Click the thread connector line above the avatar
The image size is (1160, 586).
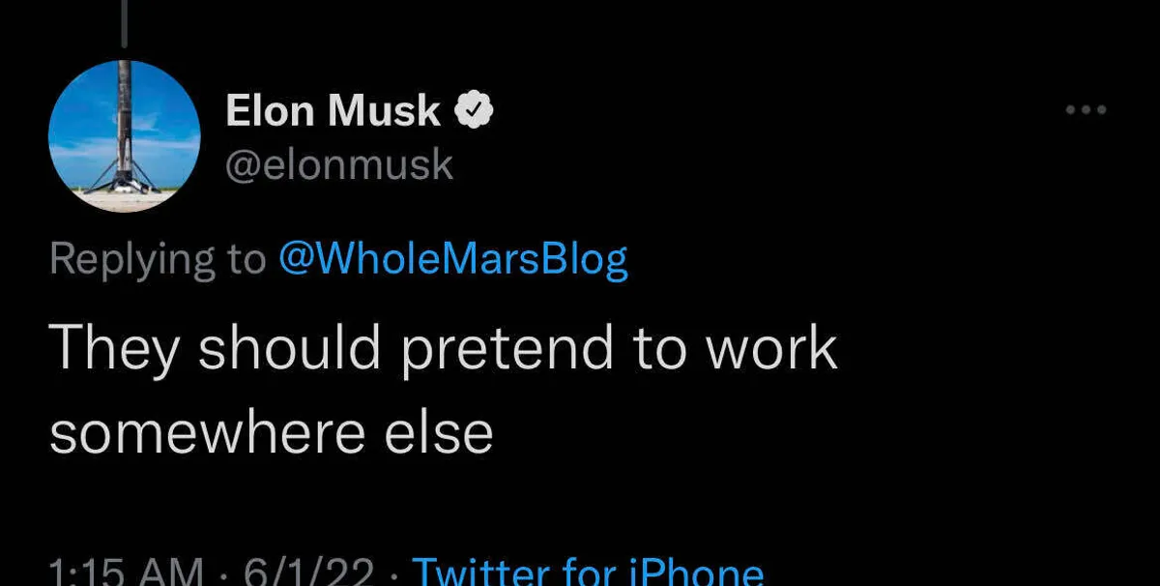tap(124, 21)
